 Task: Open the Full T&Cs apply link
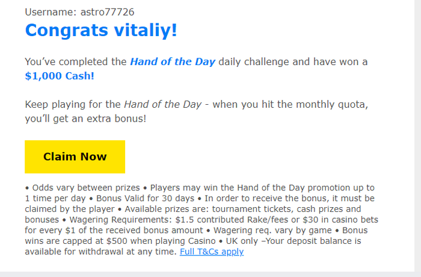[211, 252]
